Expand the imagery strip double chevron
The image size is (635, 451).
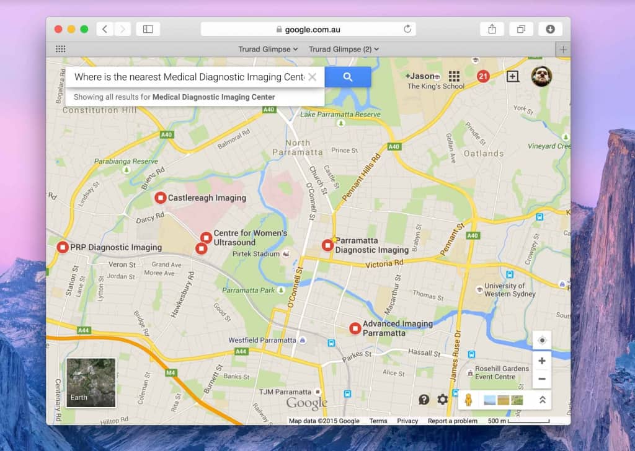(x=542, y=400)
